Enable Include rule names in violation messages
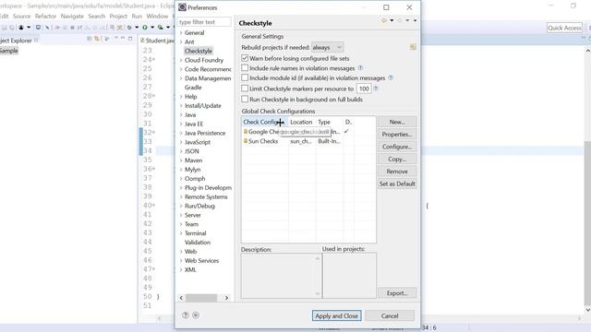Image resolution: width=591 pixels, height=332 pixels. point(245,67)
